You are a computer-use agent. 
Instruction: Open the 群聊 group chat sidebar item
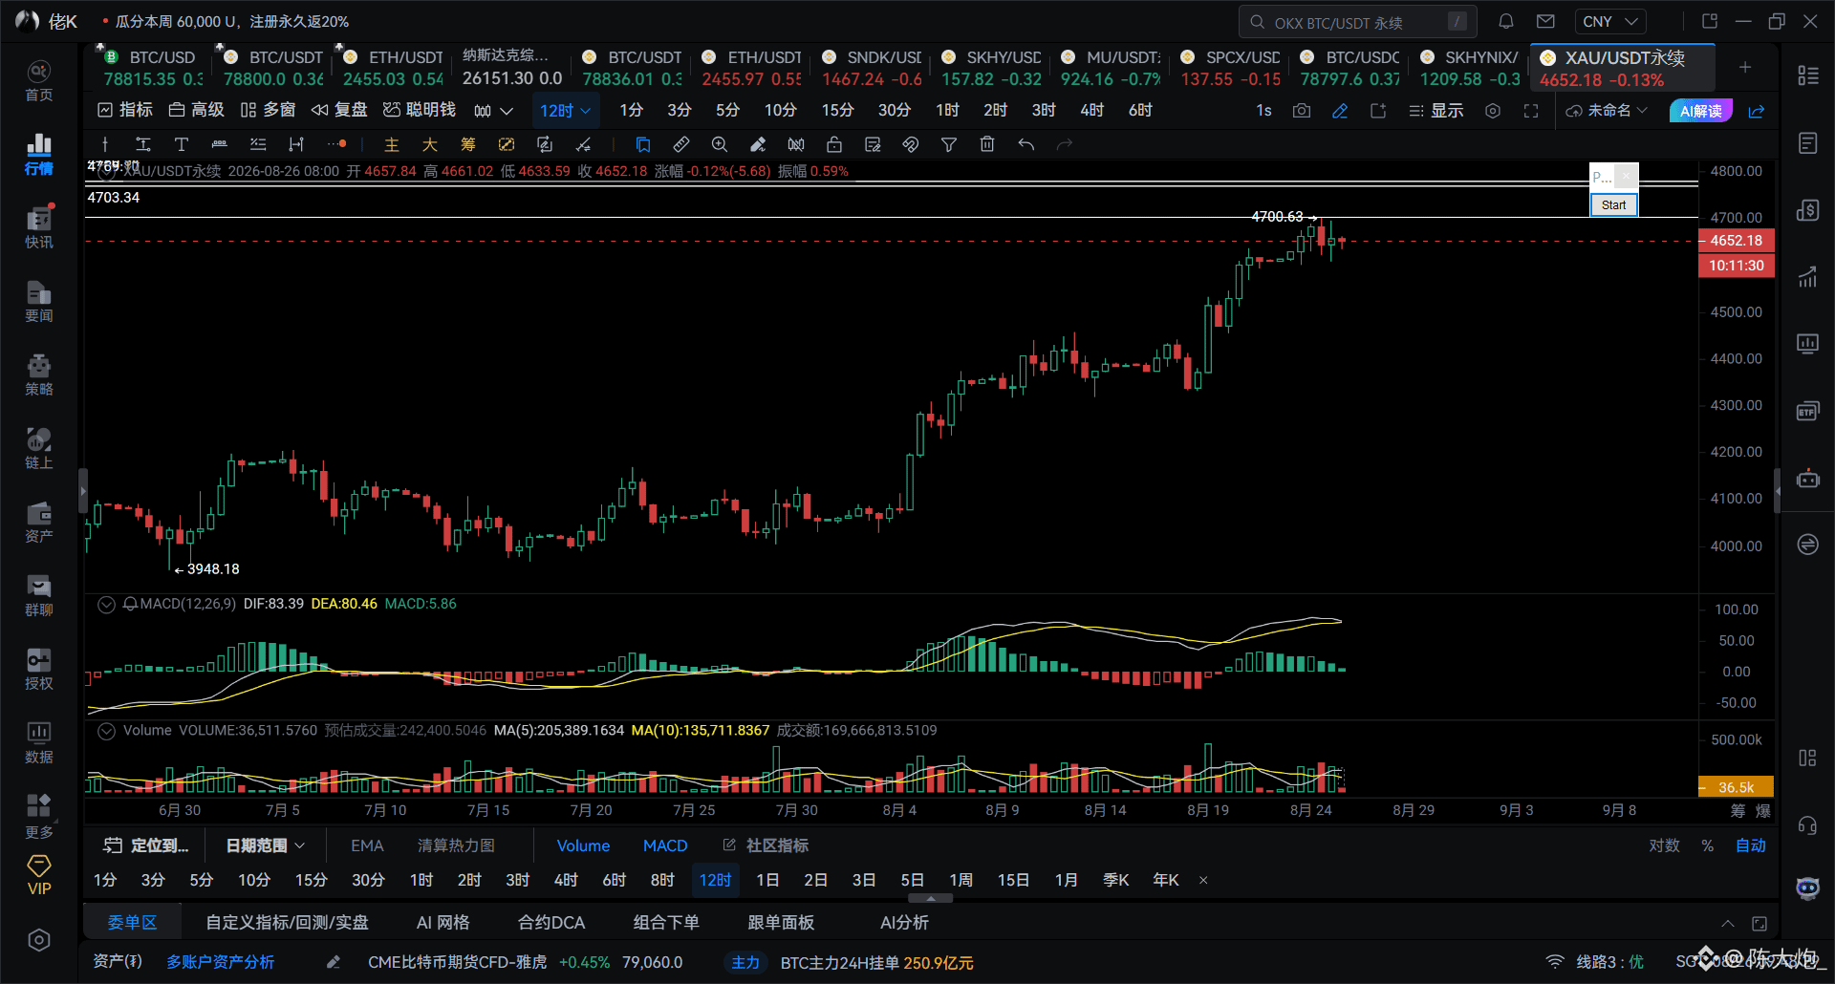[x=38, y=596]
